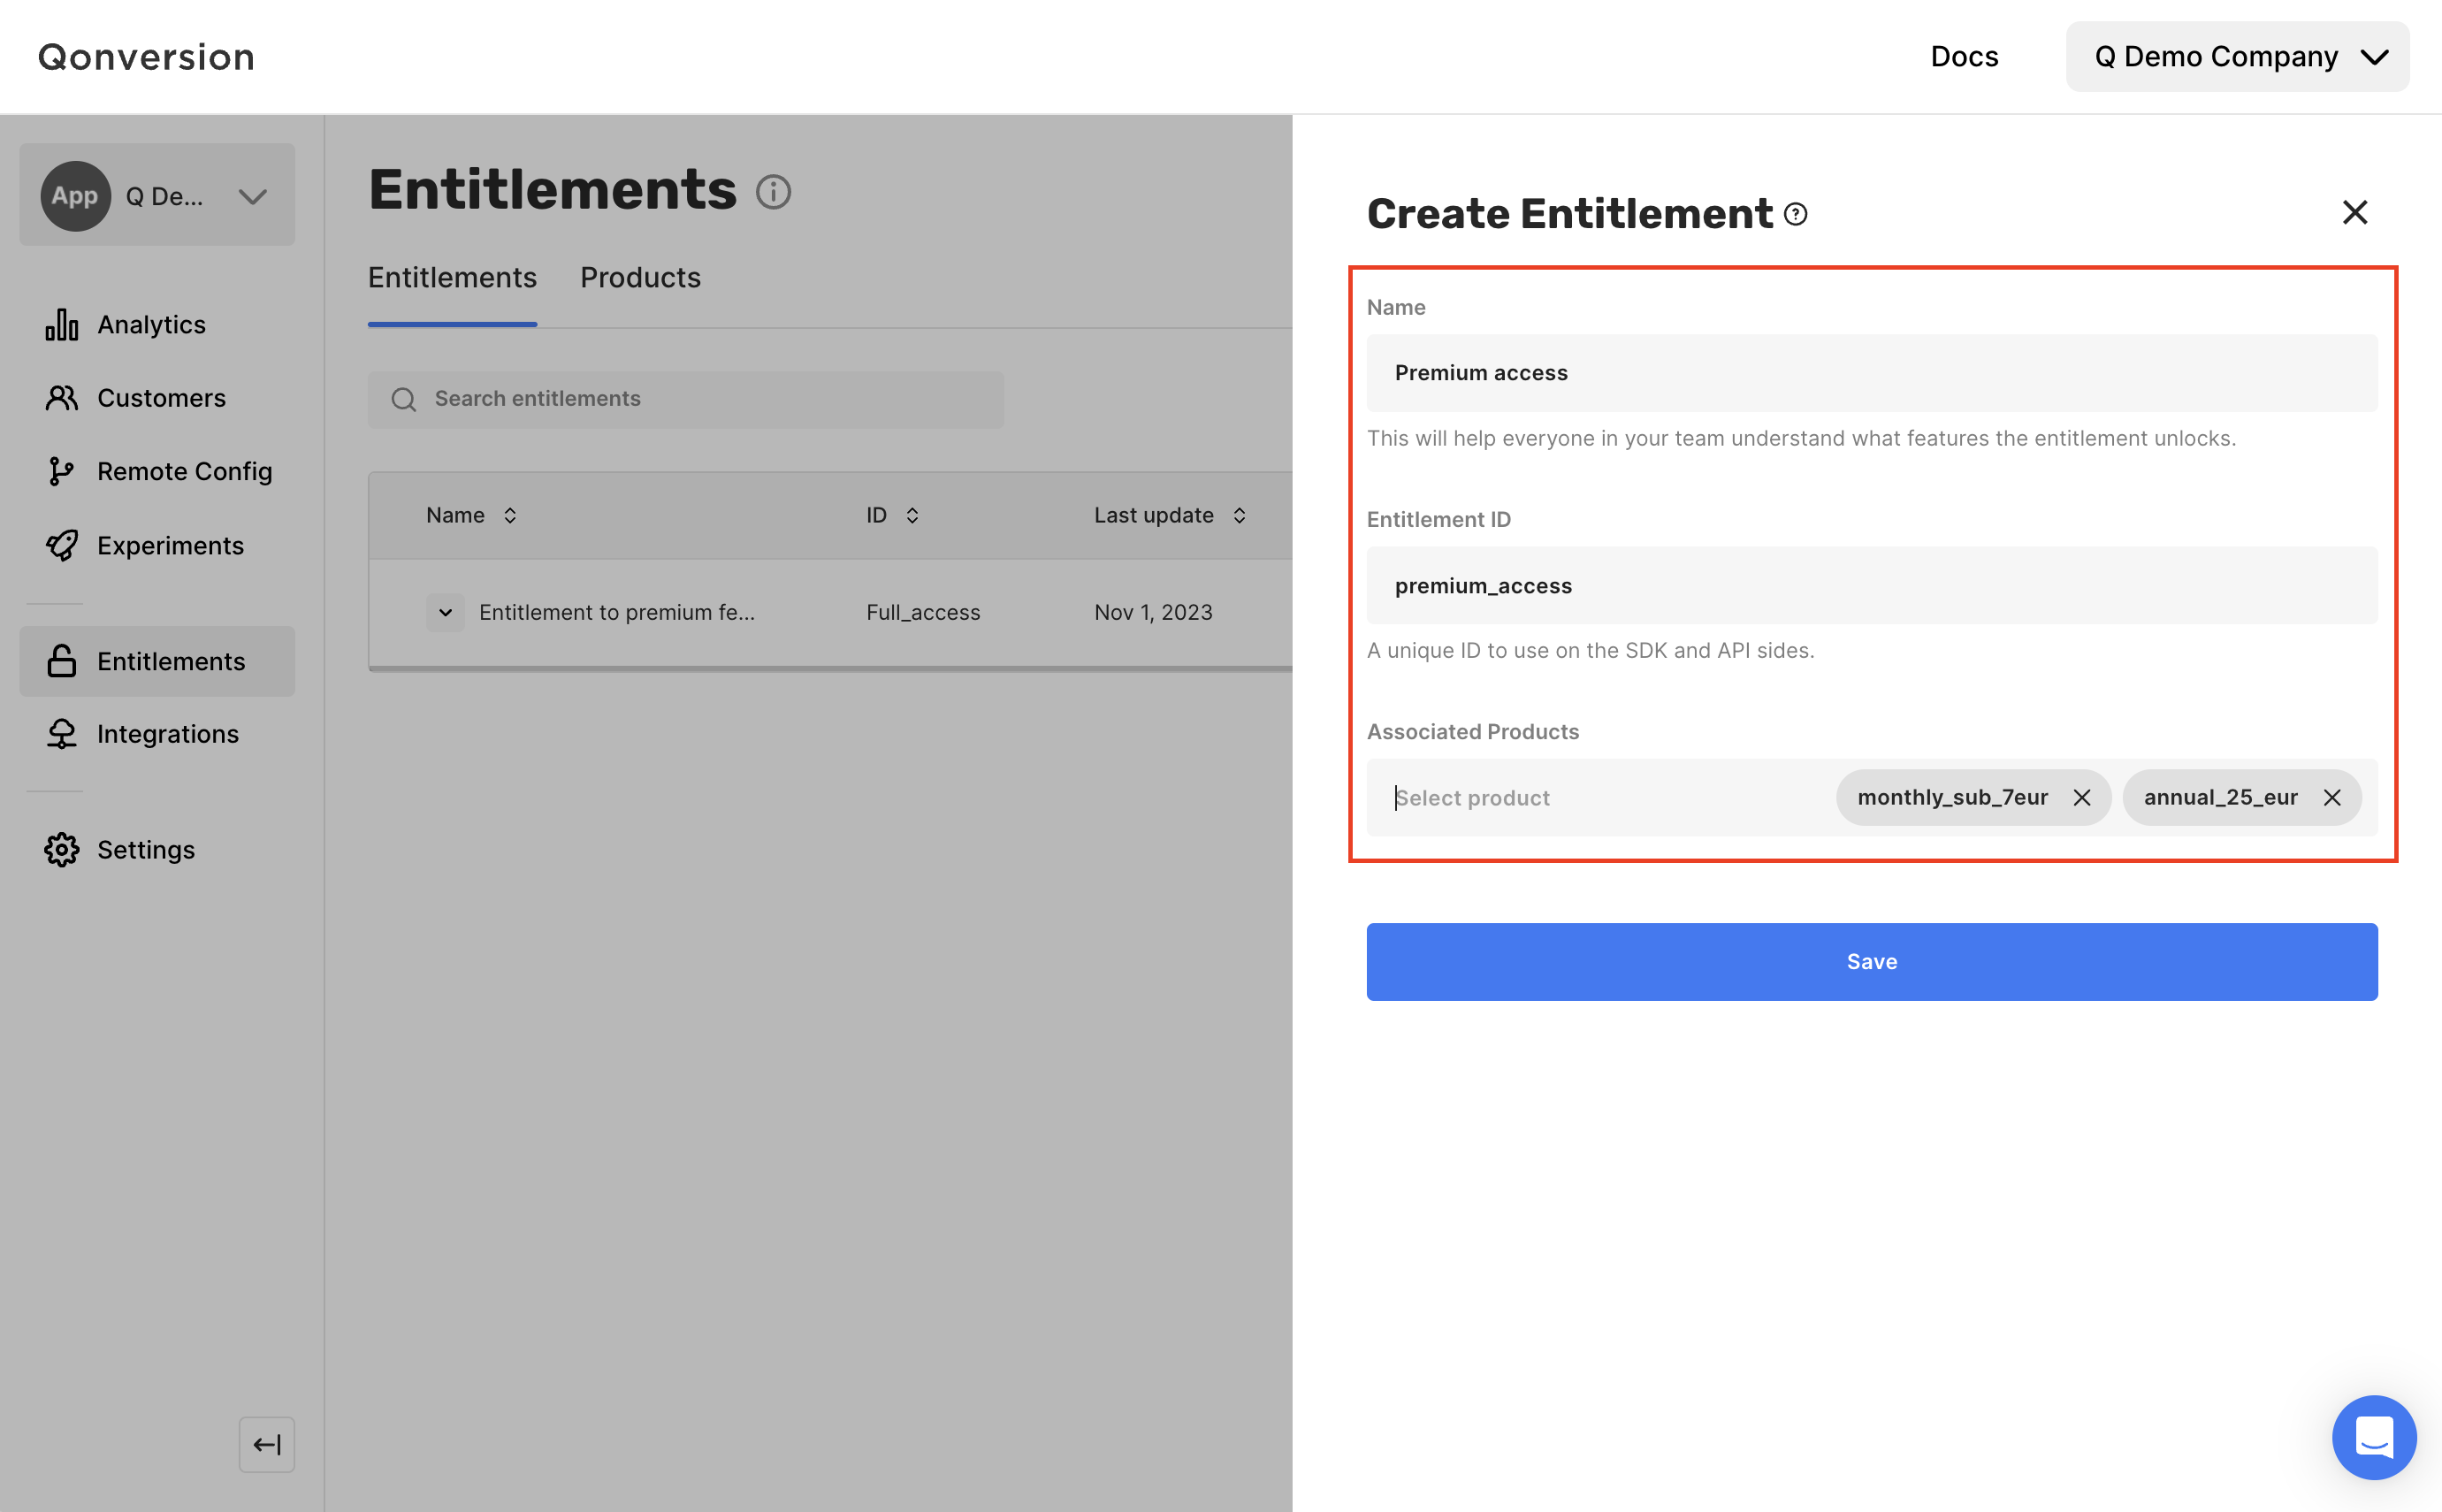Image resolution: width=2442 pixels, height=1512 pixels.
Task: Switch to the Products tab
Action: pos(640,277)
